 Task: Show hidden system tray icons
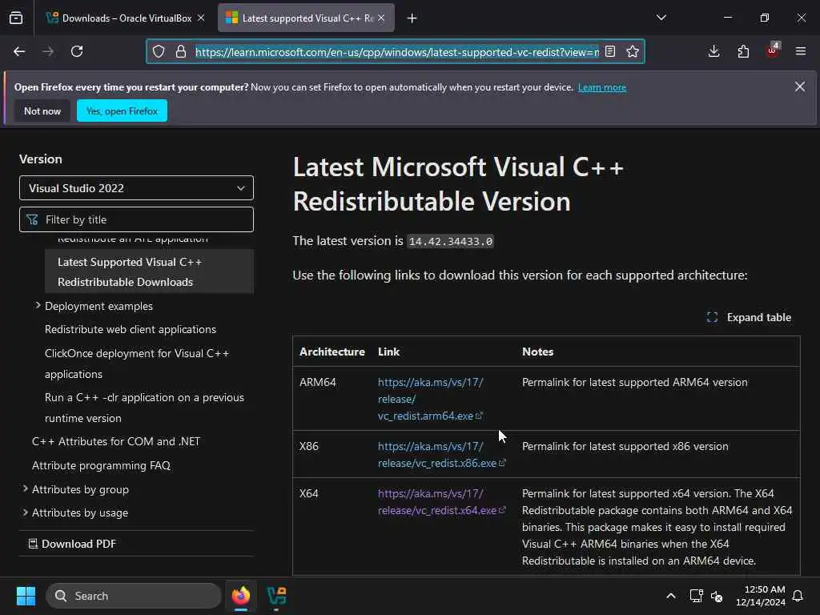(671, 596)
